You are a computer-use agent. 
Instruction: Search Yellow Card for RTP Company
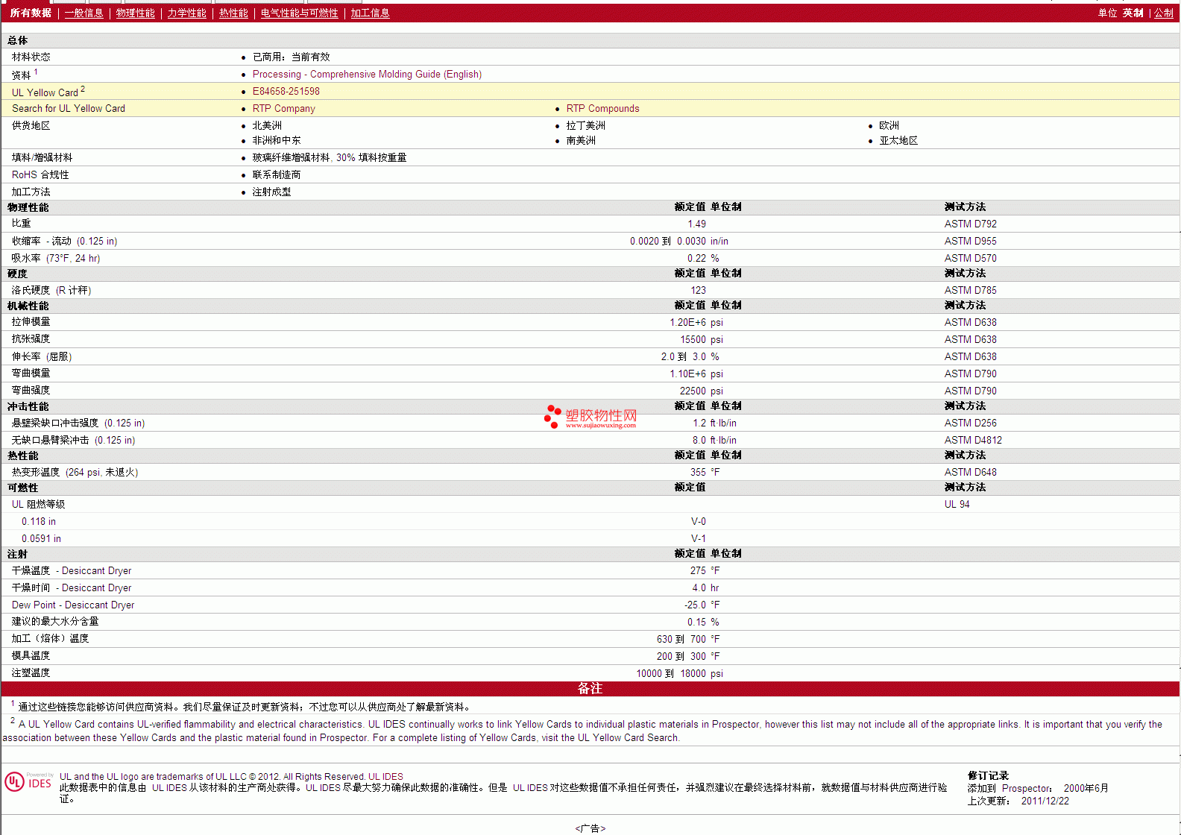[283, 109]
